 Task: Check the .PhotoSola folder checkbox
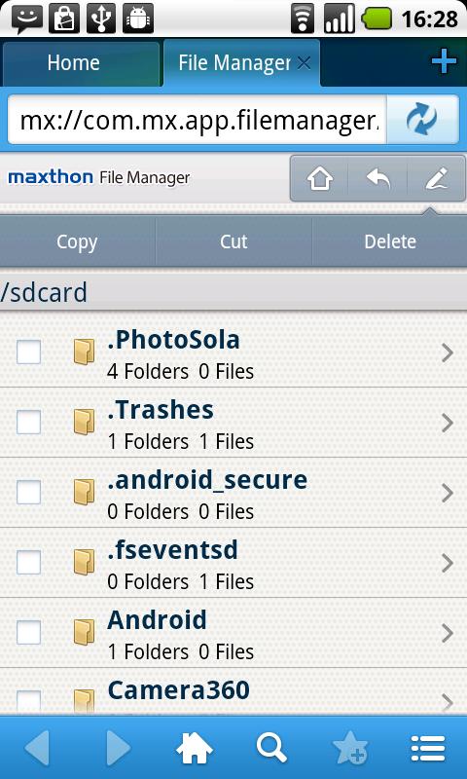tap(29, 352)
